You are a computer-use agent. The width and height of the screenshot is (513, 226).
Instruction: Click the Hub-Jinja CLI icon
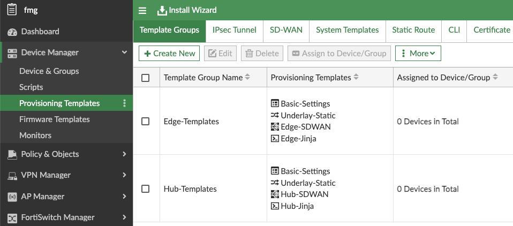(x=275, y=206)
